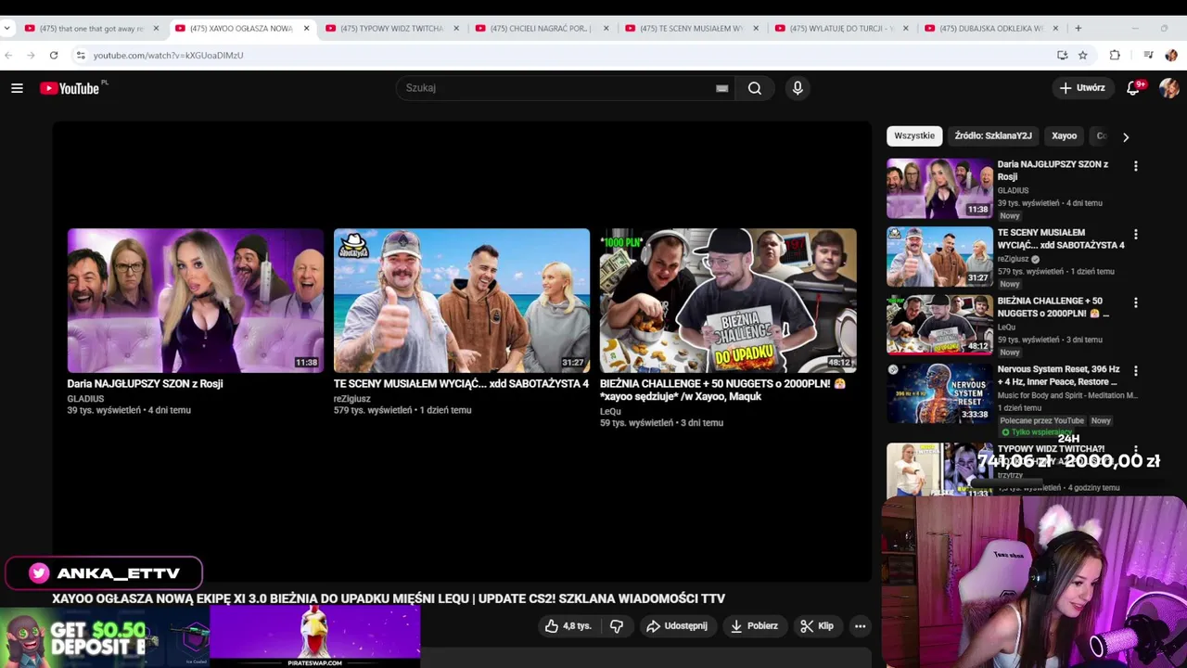Screen dimensions: 1187x668
Task: Switch to 'TYPOWY WIDZ TWITCHA' tab
Action: tap(391, 28)
